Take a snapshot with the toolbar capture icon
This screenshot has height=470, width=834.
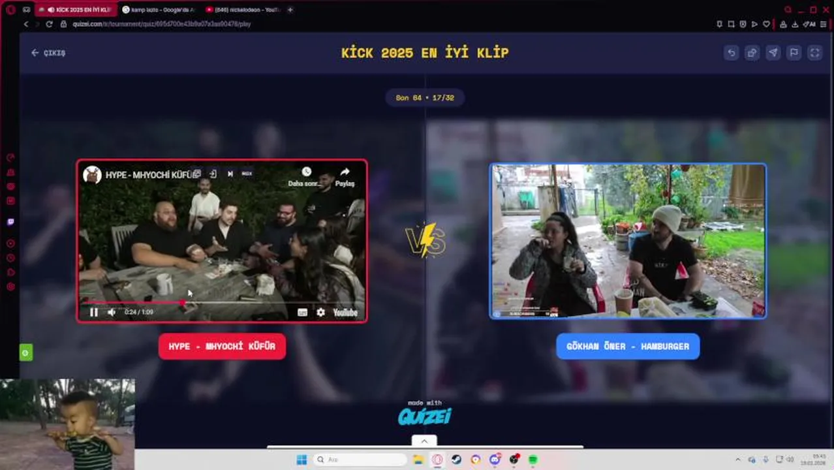(x=731, y=24)
